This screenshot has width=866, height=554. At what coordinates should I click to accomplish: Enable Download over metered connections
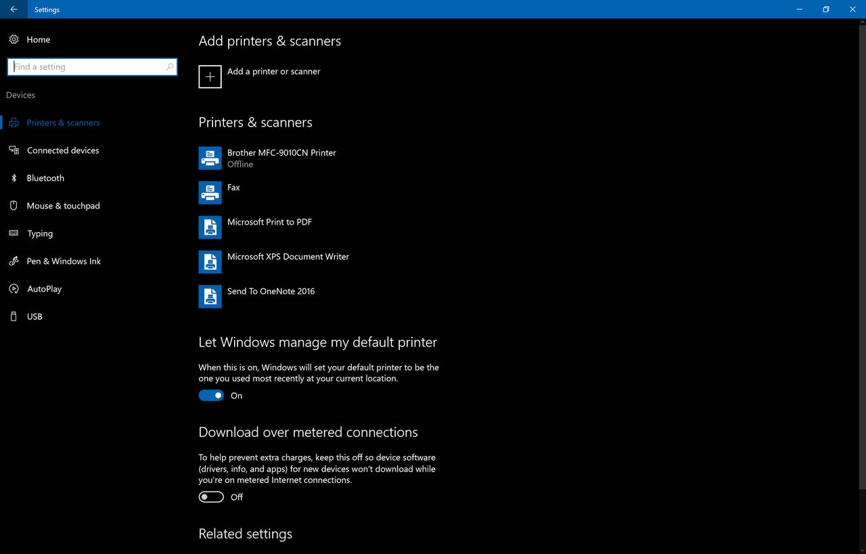(210, 497)
